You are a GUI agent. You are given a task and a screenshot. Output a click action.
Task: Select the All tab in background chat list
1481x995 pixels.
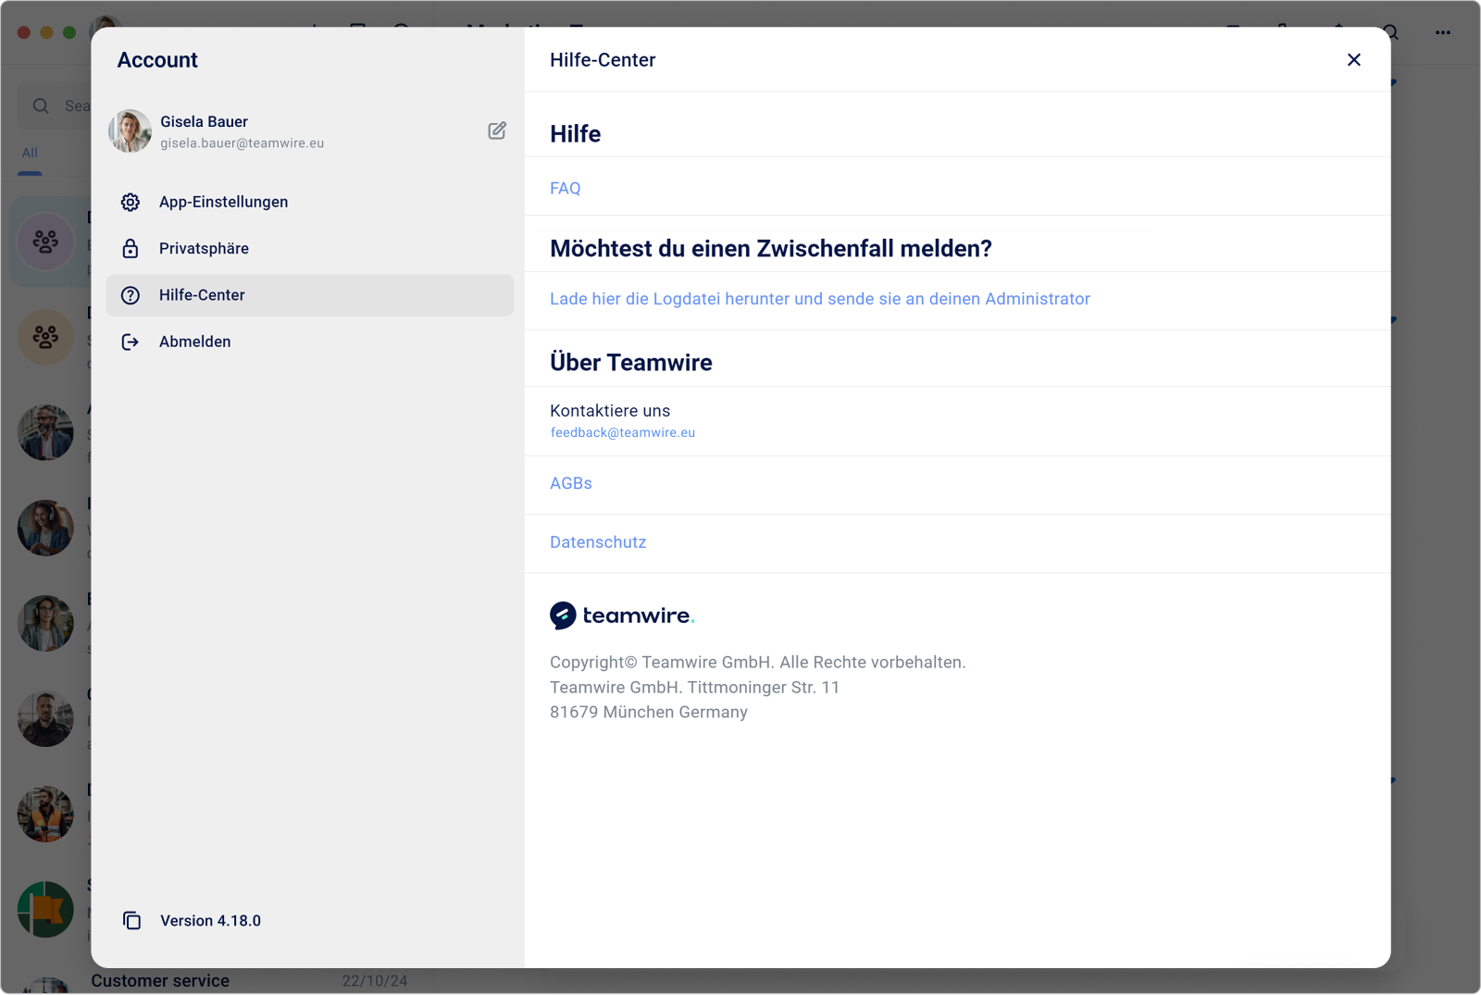(30, 153)
